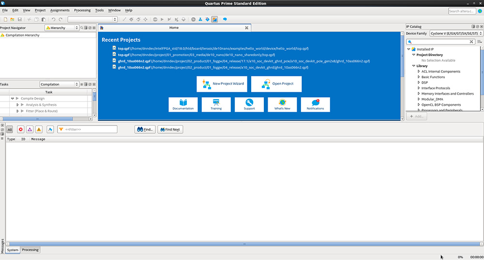
Task: Click the Open file folder icon
Action: [x=13, y=19]
